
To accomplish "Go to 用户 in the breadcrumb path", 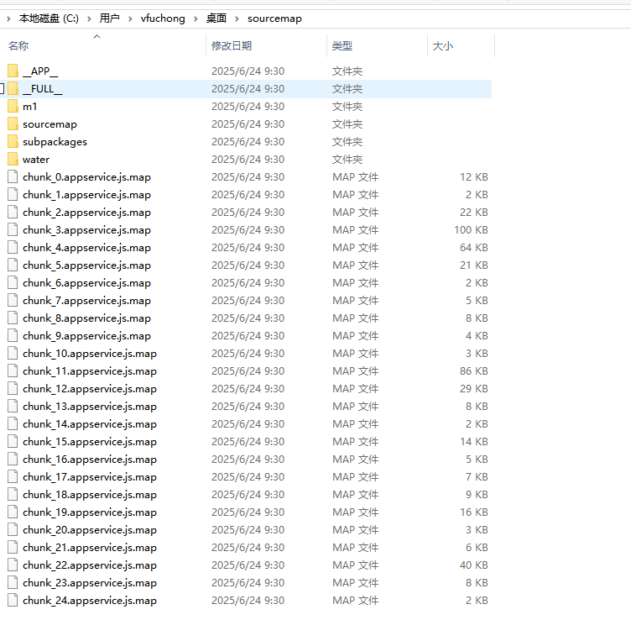I will (x=109, y=18).
